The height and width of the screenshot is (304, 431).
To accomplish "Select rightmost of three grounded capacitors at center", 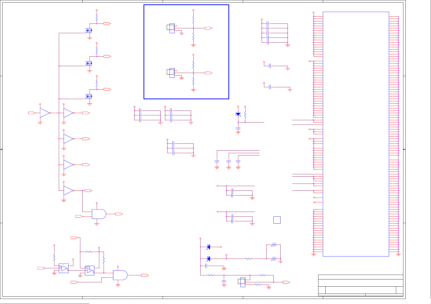I will (238, 162).
